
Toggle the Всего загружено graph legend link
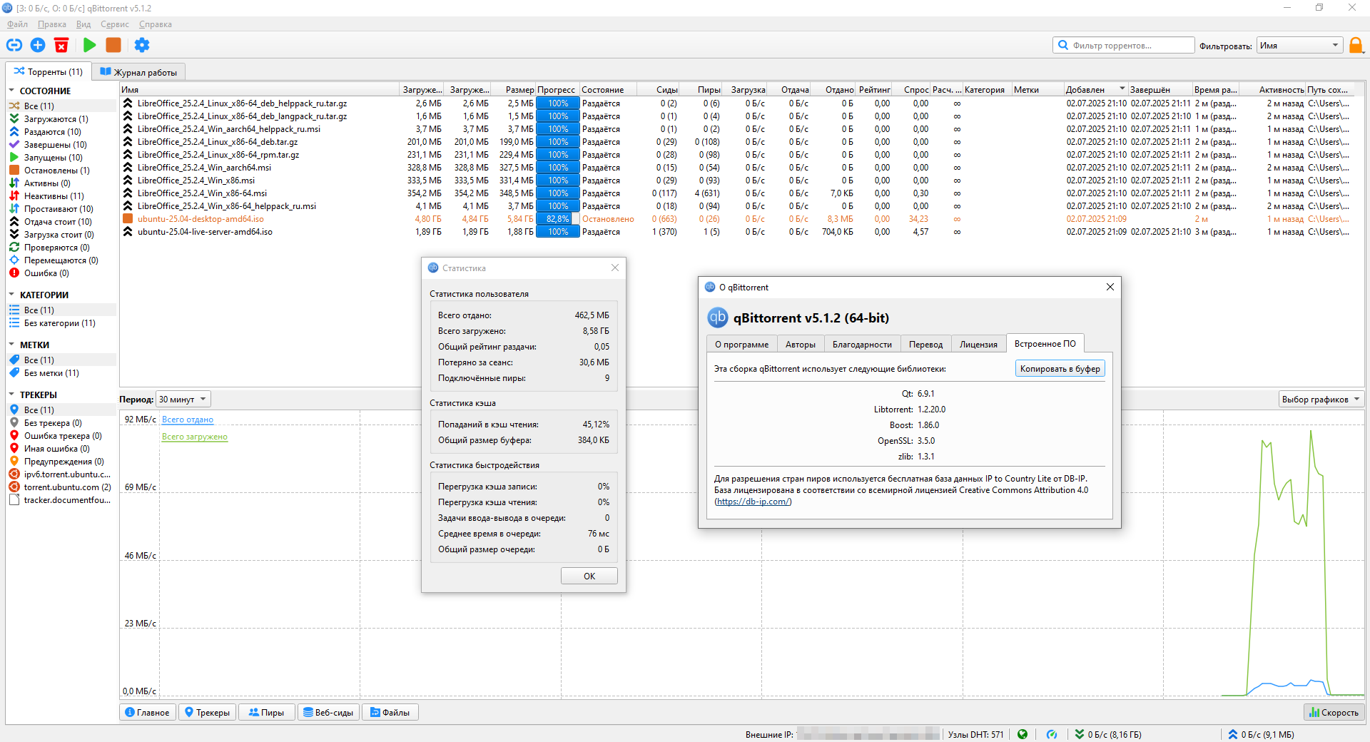pyautogui.click(x=195, y=437)
